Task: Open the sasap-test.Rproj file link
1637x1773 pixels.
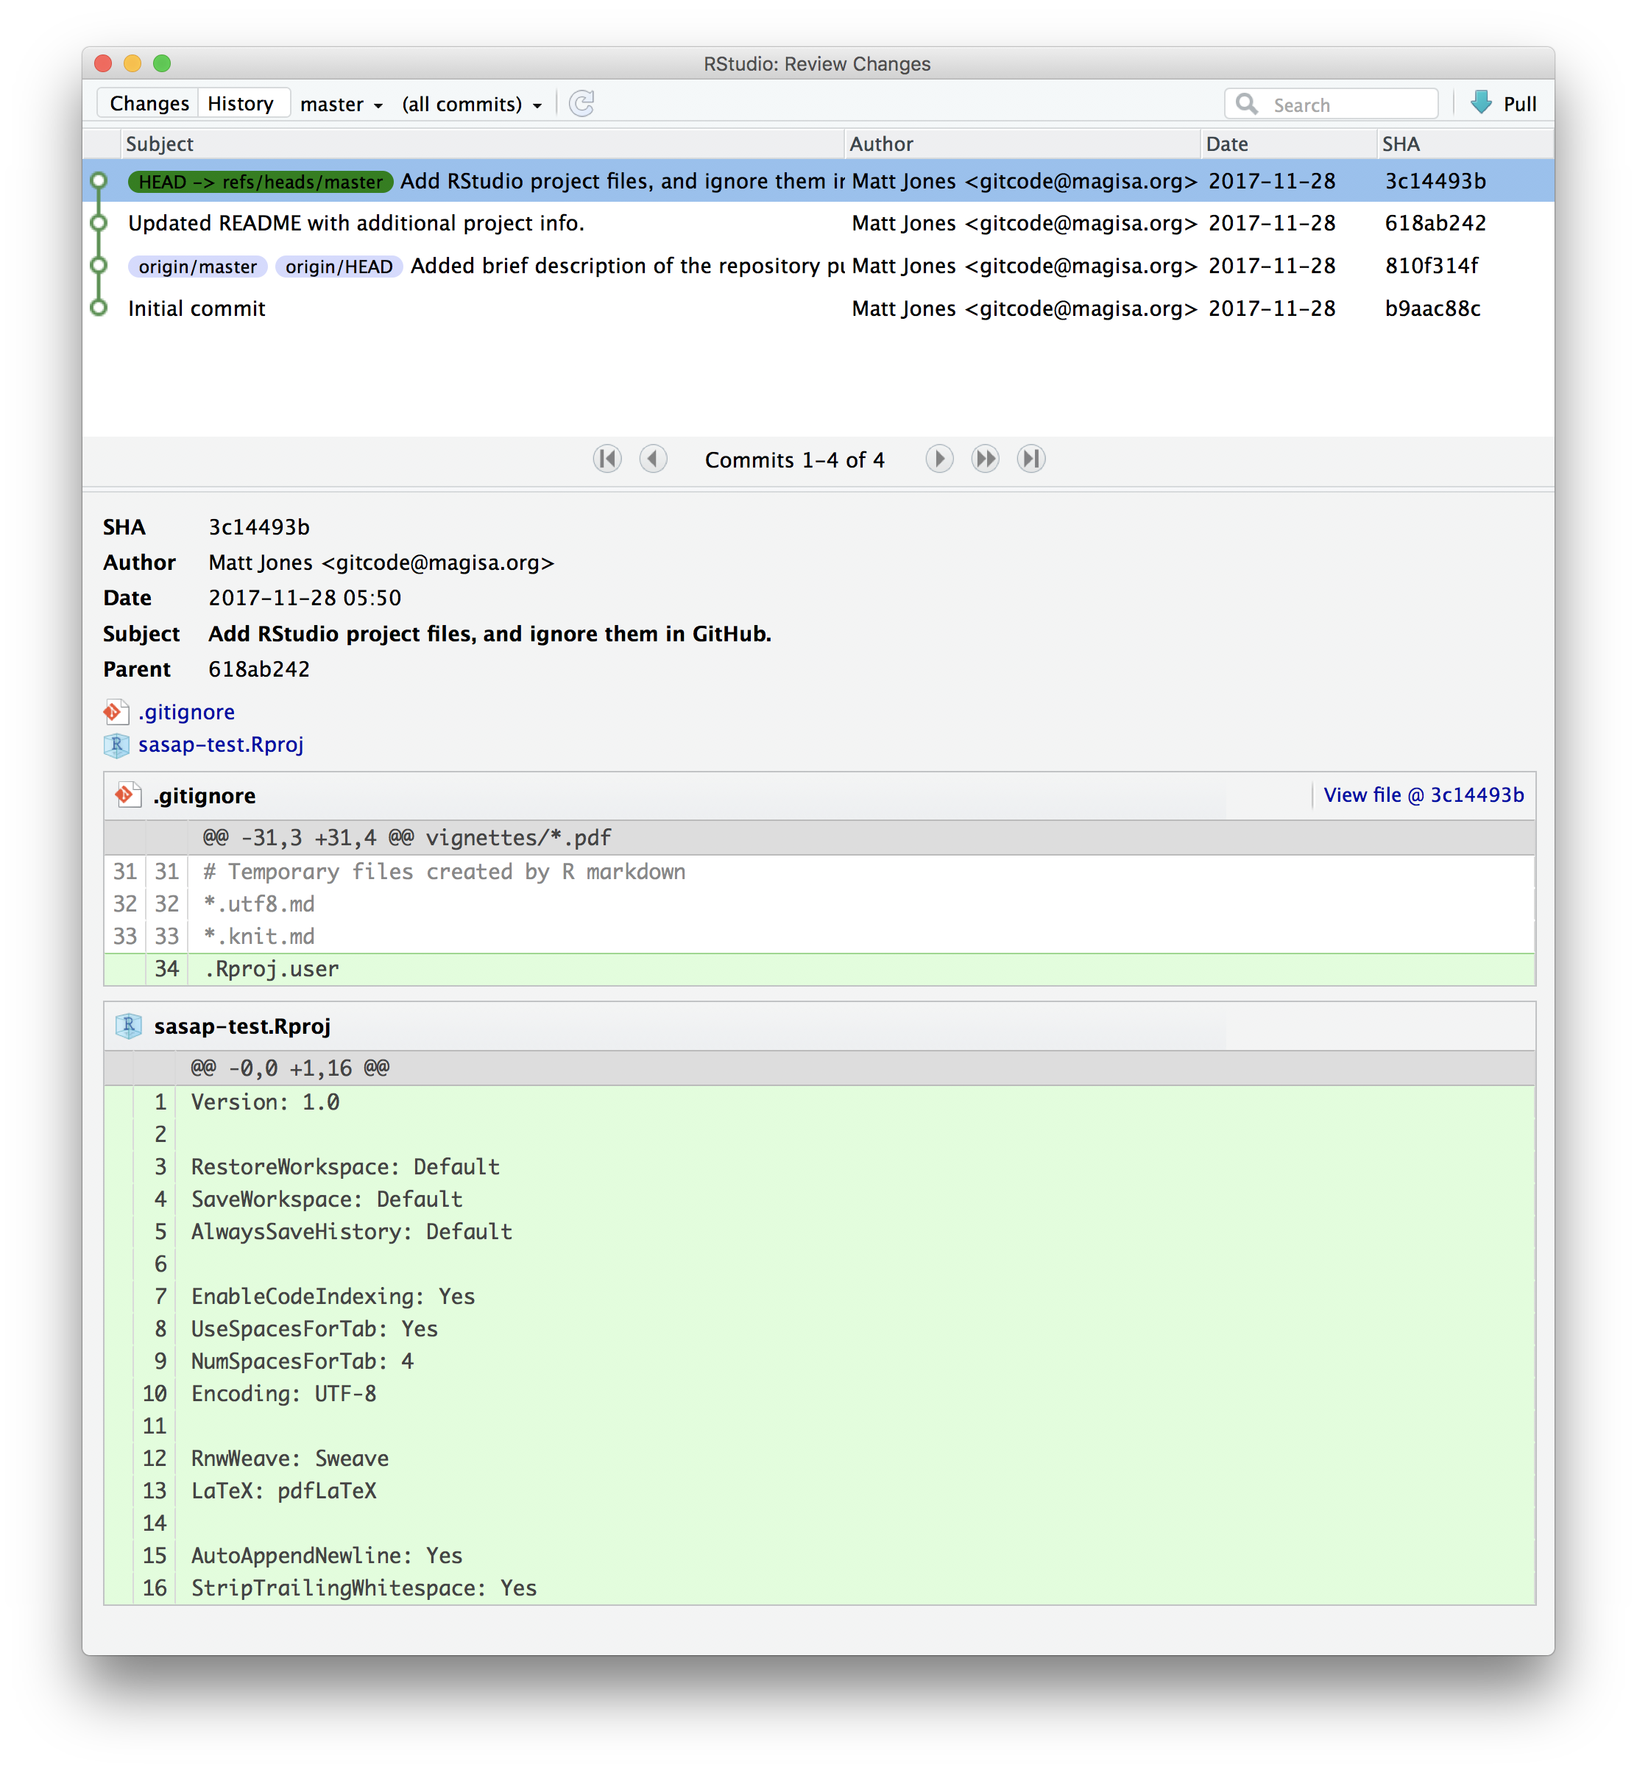Action: point(221,744)
